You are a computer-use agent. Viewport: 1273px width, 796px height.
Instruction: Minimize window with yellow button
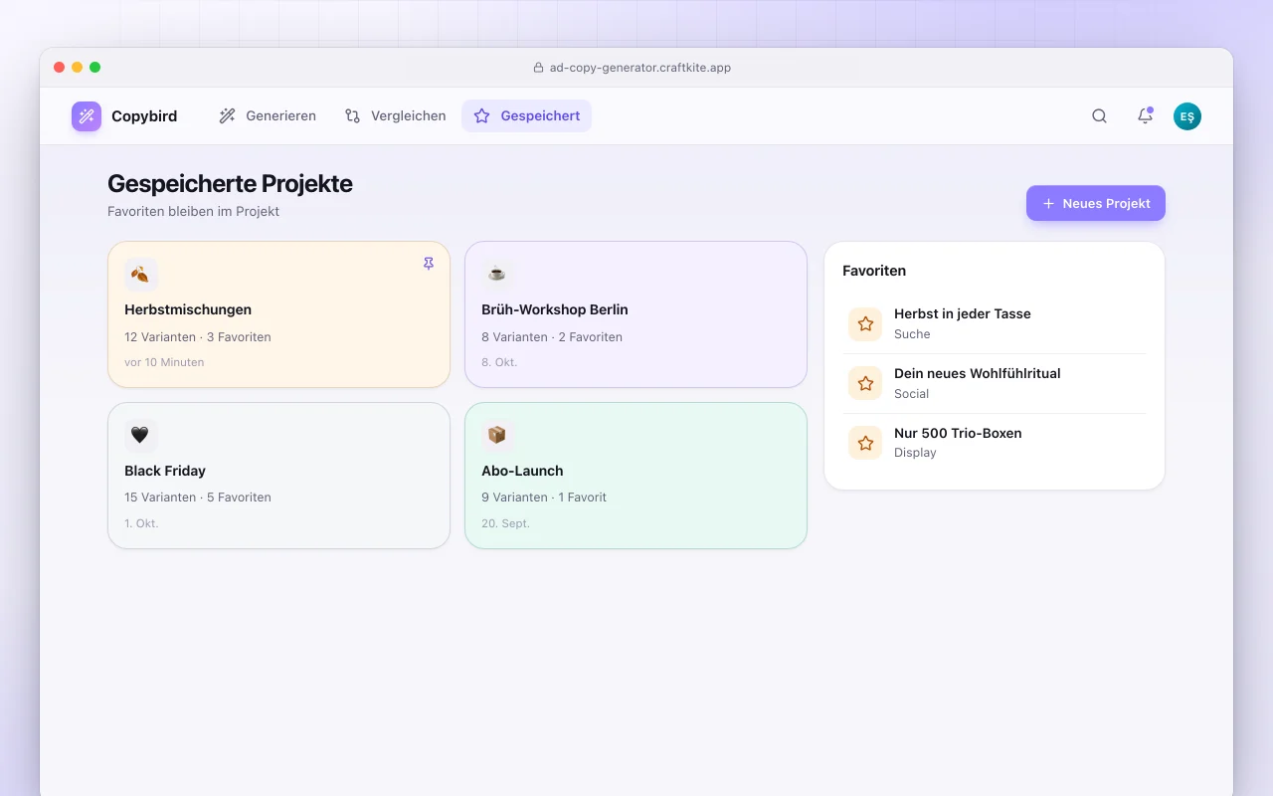point(78,68)
